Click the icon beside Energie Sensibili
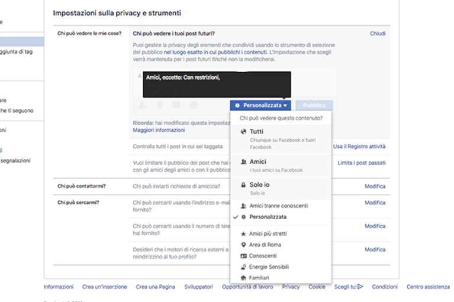The width and height of the screenshot is (454, 302). click(243, 267)
